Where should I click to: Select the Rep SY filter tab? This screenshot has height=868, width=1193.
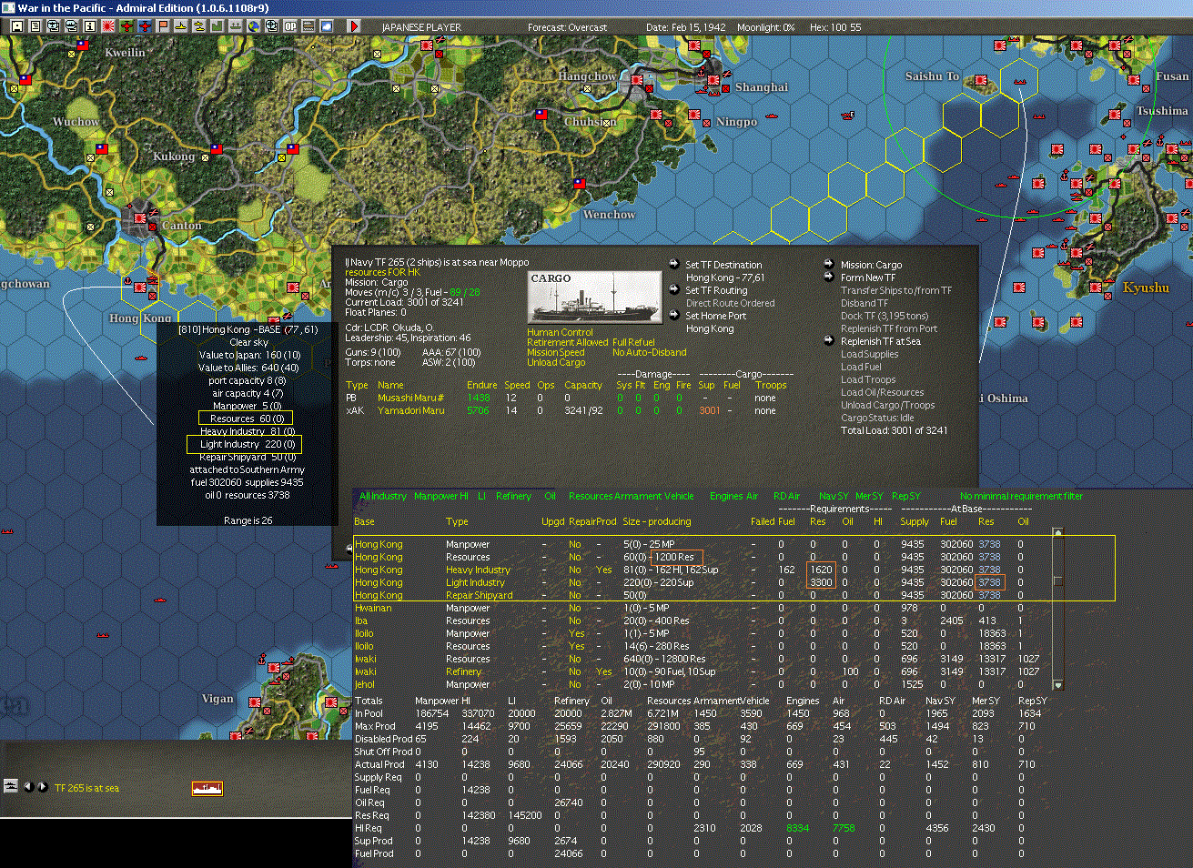pyautogui.click(x=906, y=496)
